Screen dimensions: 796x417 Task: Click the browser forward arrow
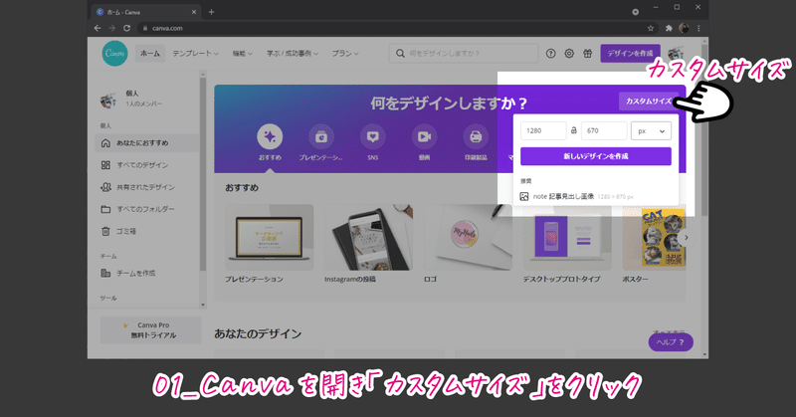[x=112, y=29]
